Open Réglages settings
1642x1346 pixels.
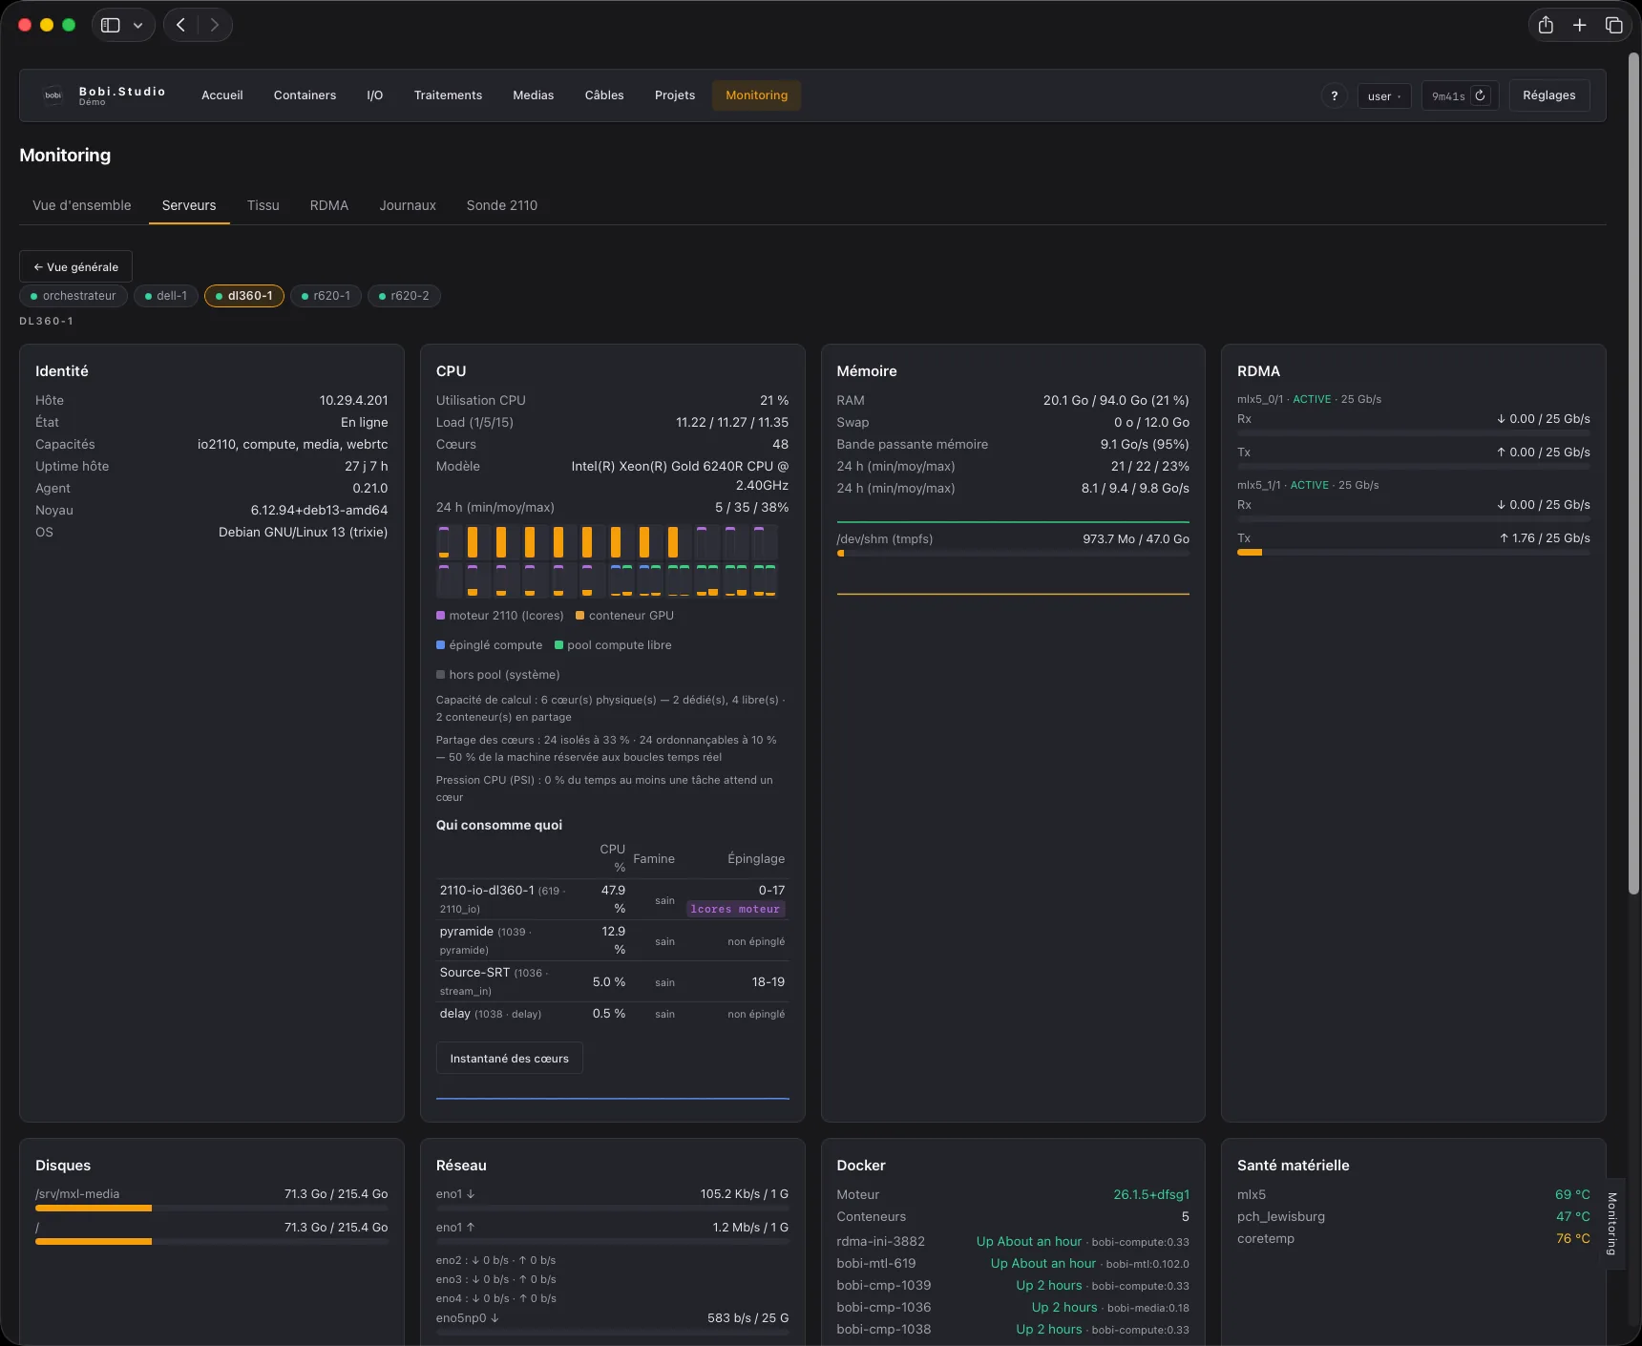(1549, 95)
